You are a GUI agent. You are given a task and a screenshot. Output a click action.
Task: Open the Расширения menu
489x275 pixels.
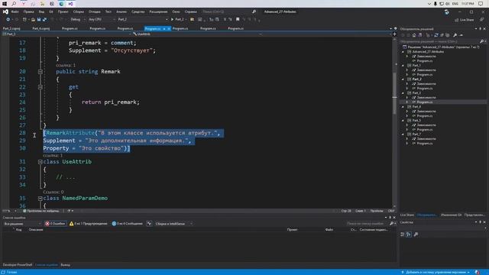click(158, 11)
